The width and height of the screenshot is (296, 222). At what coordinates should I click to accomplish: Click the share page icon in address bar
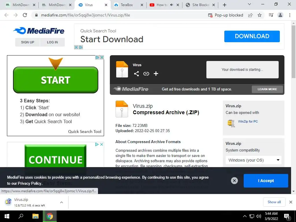pyautogui.click(x=250, y=15)
